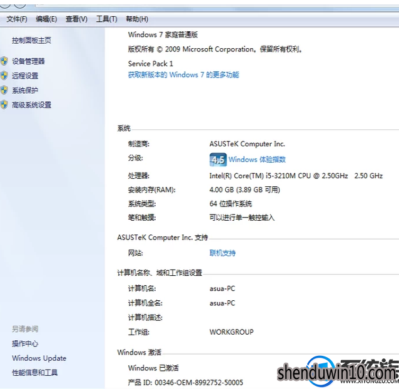Click the Windows 已激活 text
This screenshot has width=399, height=389.
tap(153, 368)
